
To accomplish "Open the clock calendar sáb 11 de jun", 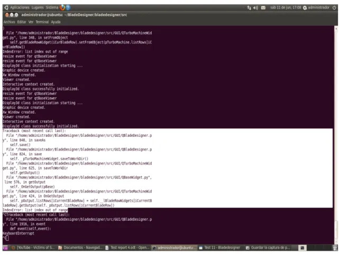I will (286, 7).
